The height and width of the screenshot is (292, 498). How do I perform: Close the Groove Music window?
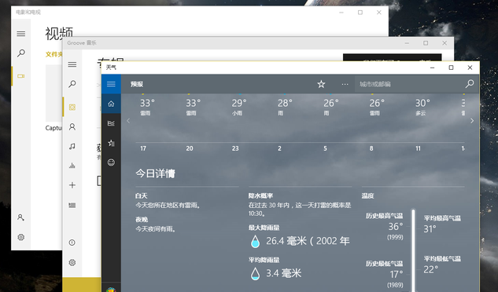click(x=445, y=43)
